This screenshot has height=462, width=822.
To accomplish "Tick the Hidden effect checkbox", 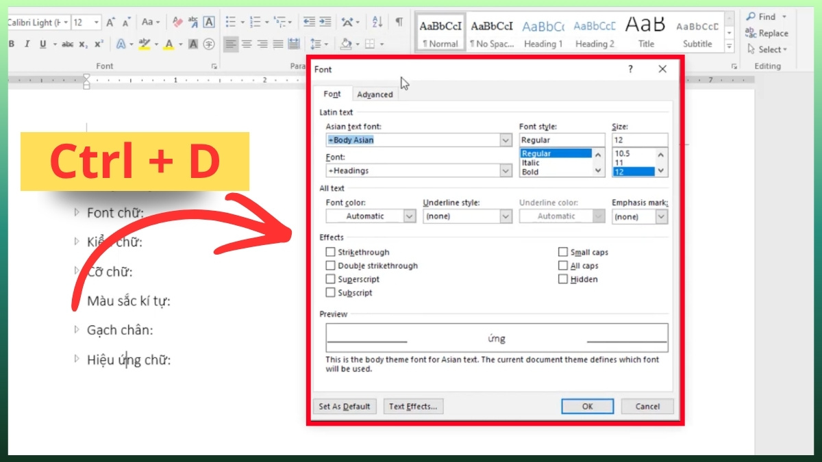I will click(563, 279).
